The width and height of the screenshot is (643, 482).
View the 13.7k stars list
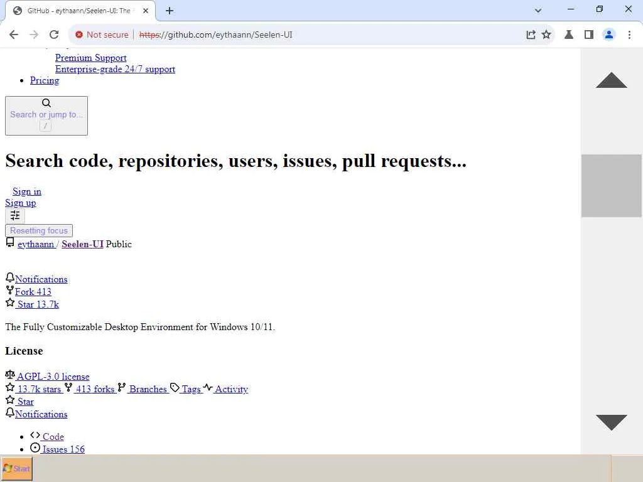tap(40, 389)
